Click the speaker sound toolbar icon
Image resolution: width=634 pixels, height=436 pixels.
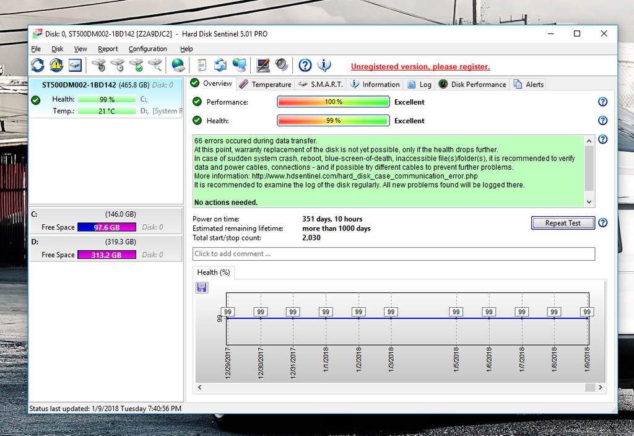click(282, 65)
